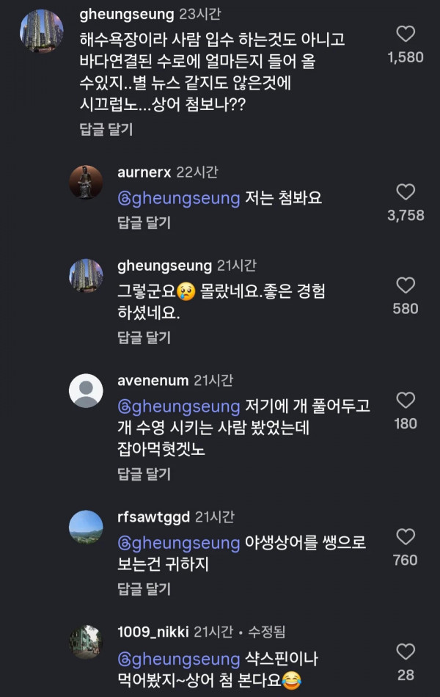Tap @gheungseung mention in aurnerx's reply
Image resolution: width=440 pixels, height=697 pixels.
(x=179, y=198)
